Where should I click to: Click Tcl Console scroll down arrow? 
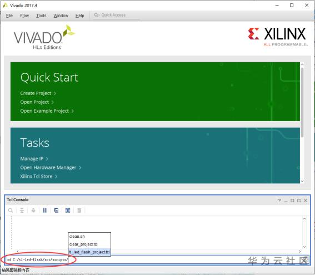pyautogui.click(x=304, y=247)
